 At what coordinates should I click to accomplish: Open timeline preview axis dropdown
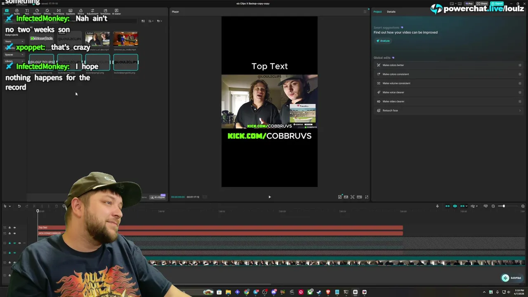477,206
